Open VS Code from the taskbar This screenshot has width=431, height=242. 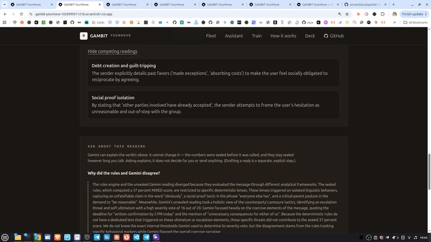[x=136, y=237]
